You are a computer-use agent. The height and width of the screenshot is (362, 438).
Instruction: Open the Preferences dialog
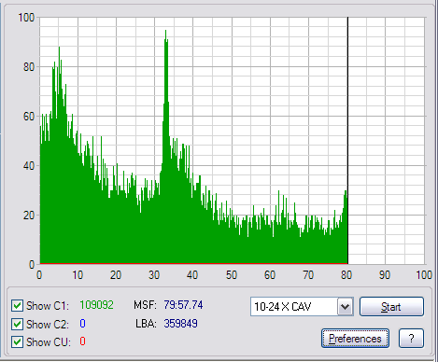[355, 339]
